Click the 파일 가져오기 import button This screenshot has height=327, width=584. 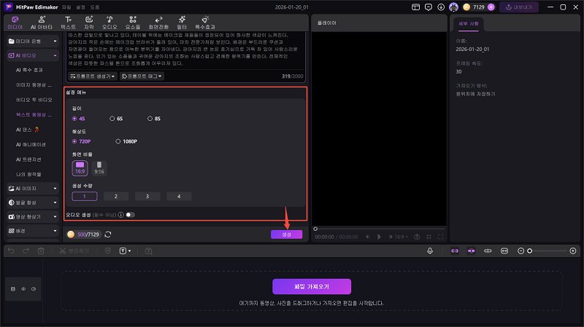312,286
